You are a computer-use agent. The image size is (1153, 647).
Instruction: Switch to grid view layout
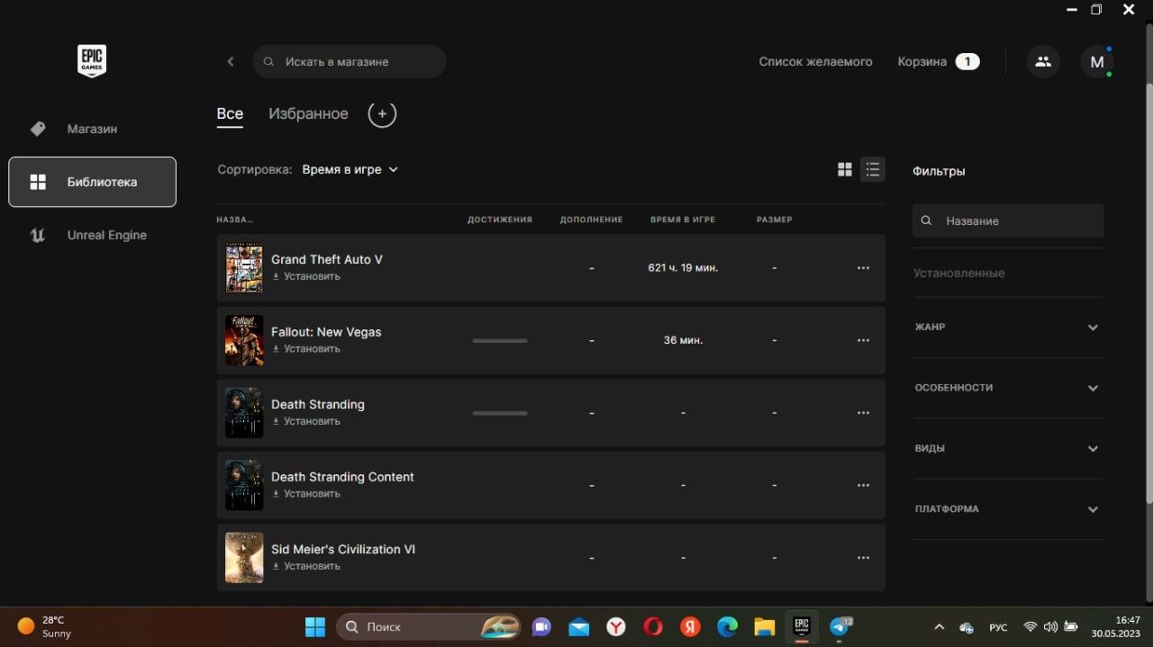tap(845, 169)
